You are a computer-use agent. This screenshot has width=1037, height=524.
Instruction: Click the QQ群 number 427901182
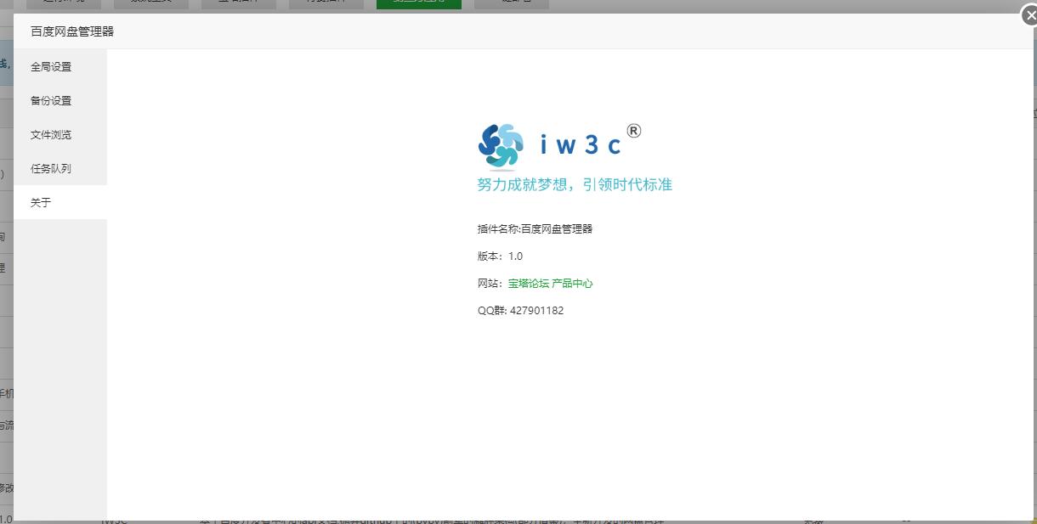(x=536, y=311)
